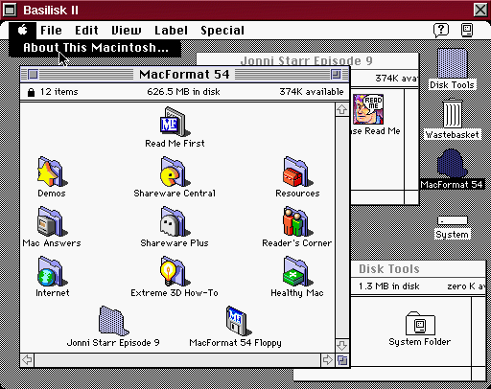
Task: Select the Healthy Mac folder
Action: point(297,271)
